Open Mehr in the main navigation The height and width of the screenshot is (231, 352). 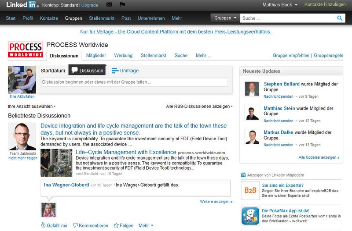(177, 18)
